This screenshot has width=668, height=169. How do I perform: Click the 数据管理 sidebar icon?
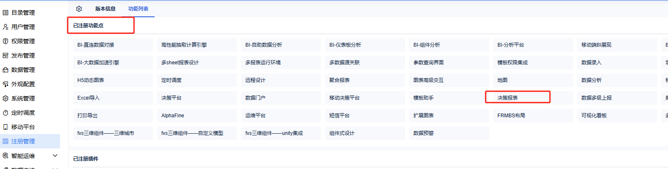point(5,70)
